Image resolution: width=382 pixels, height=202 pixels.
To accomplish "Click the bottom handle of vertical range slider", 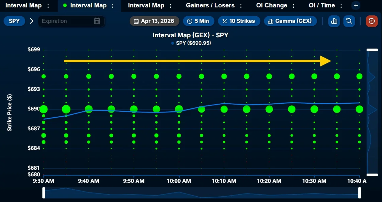I will [372, 175].
